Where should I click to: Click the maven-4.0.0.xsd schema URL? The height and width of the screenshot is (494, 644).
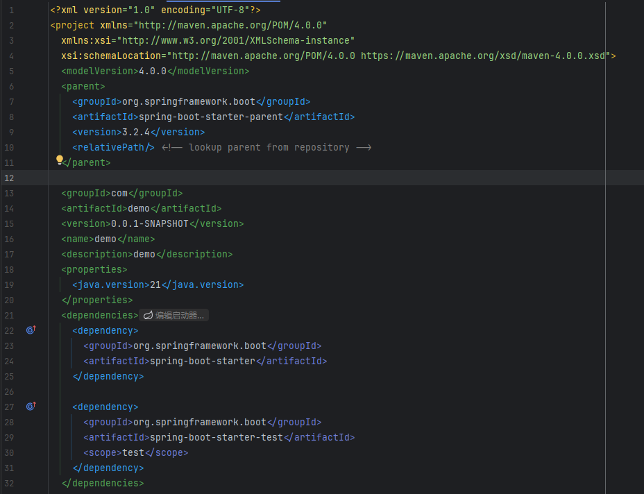[486, 56]
